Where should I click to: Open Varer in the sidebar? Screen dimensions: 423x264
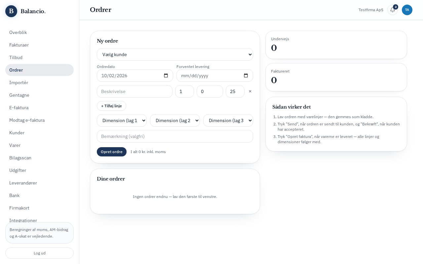[x=39, y=145]
